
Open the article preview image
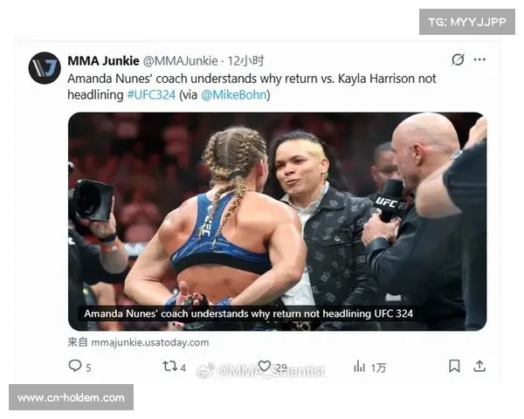pos(278,221)
